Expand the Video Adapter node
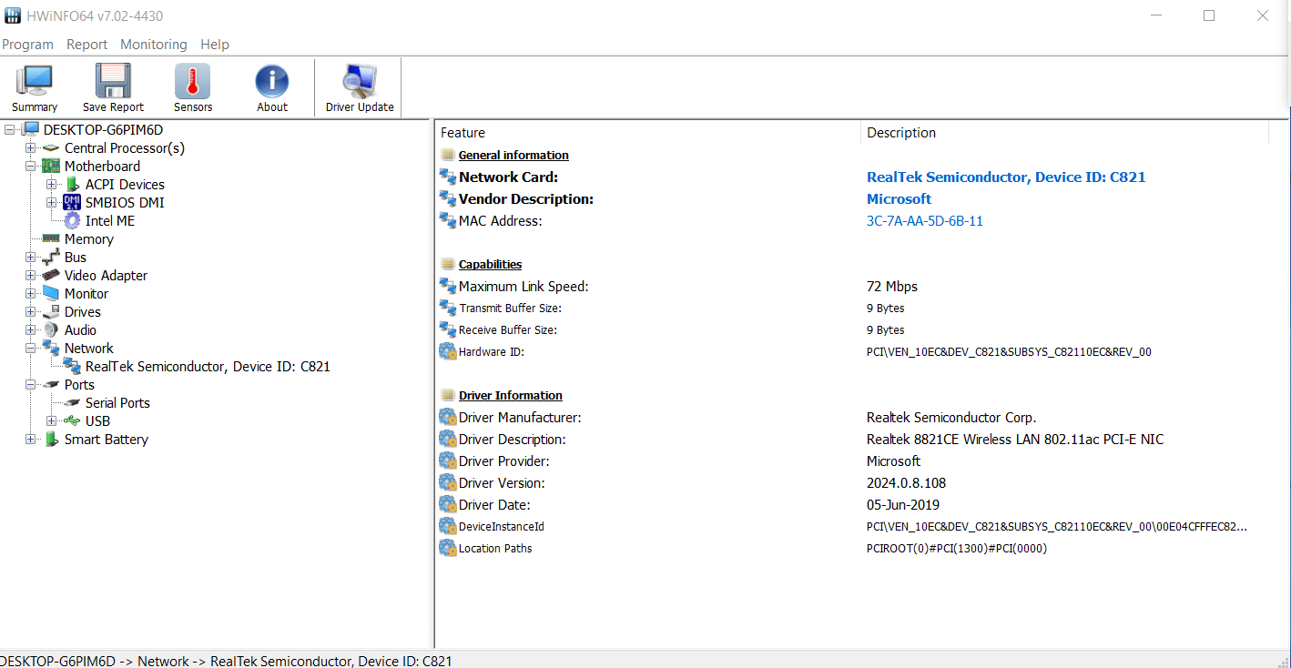 31,275
